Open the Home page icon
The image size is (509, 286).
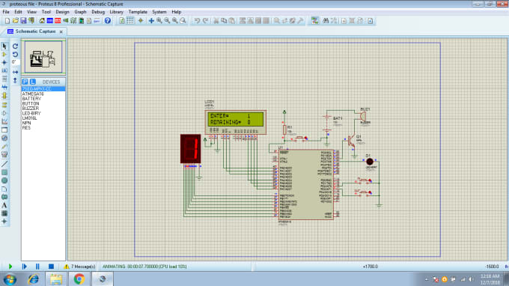[42, 21]
